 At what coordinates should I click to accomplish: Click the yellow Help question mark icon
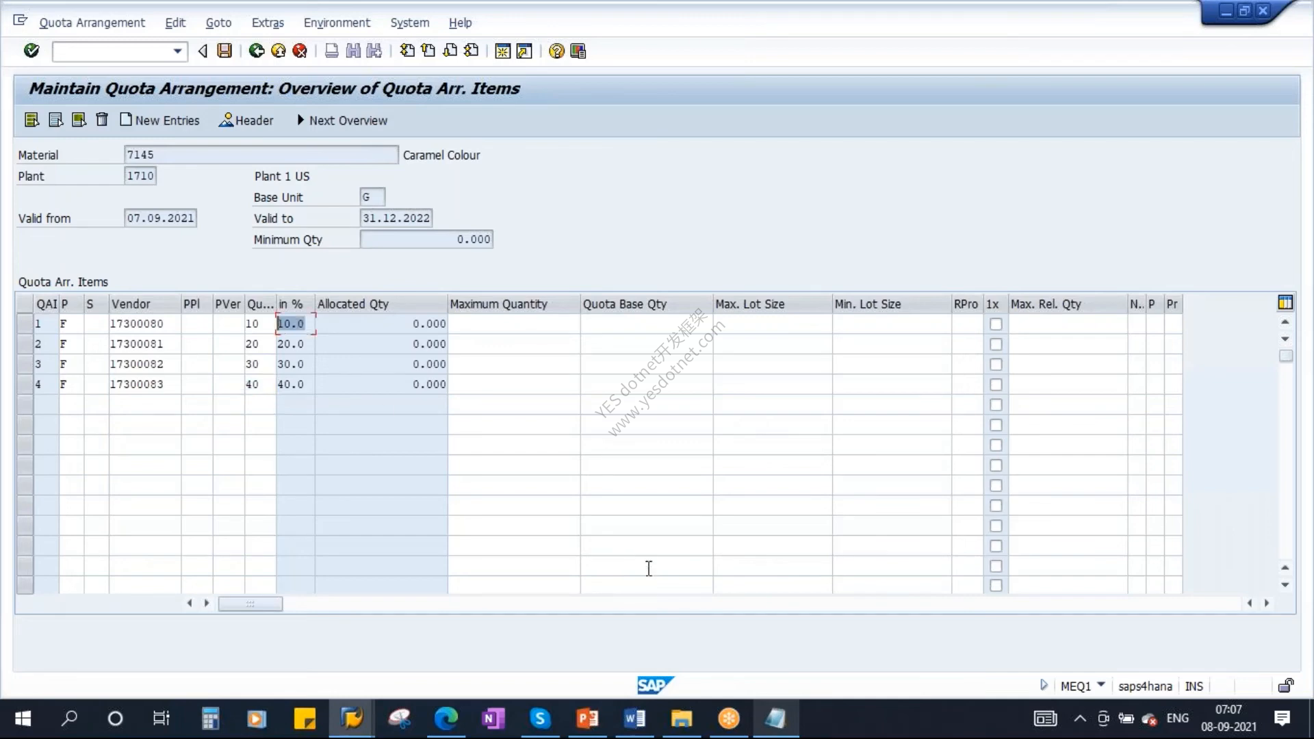[556, 51]
